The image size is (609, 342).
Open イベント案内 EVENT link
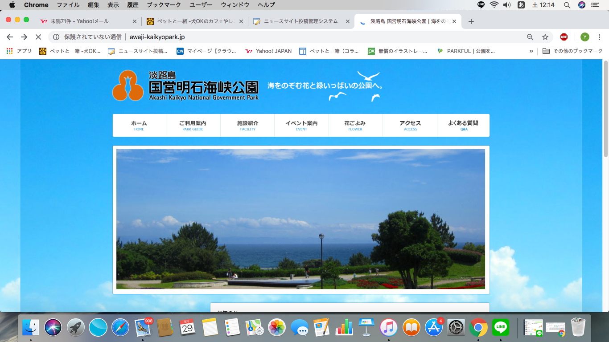pos(301,126)
